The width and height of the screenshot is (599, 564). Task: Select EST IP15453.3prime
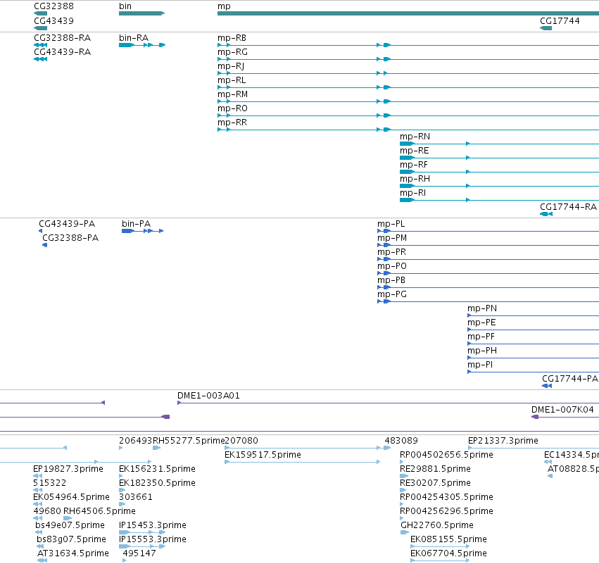click(x=153, y=525)
